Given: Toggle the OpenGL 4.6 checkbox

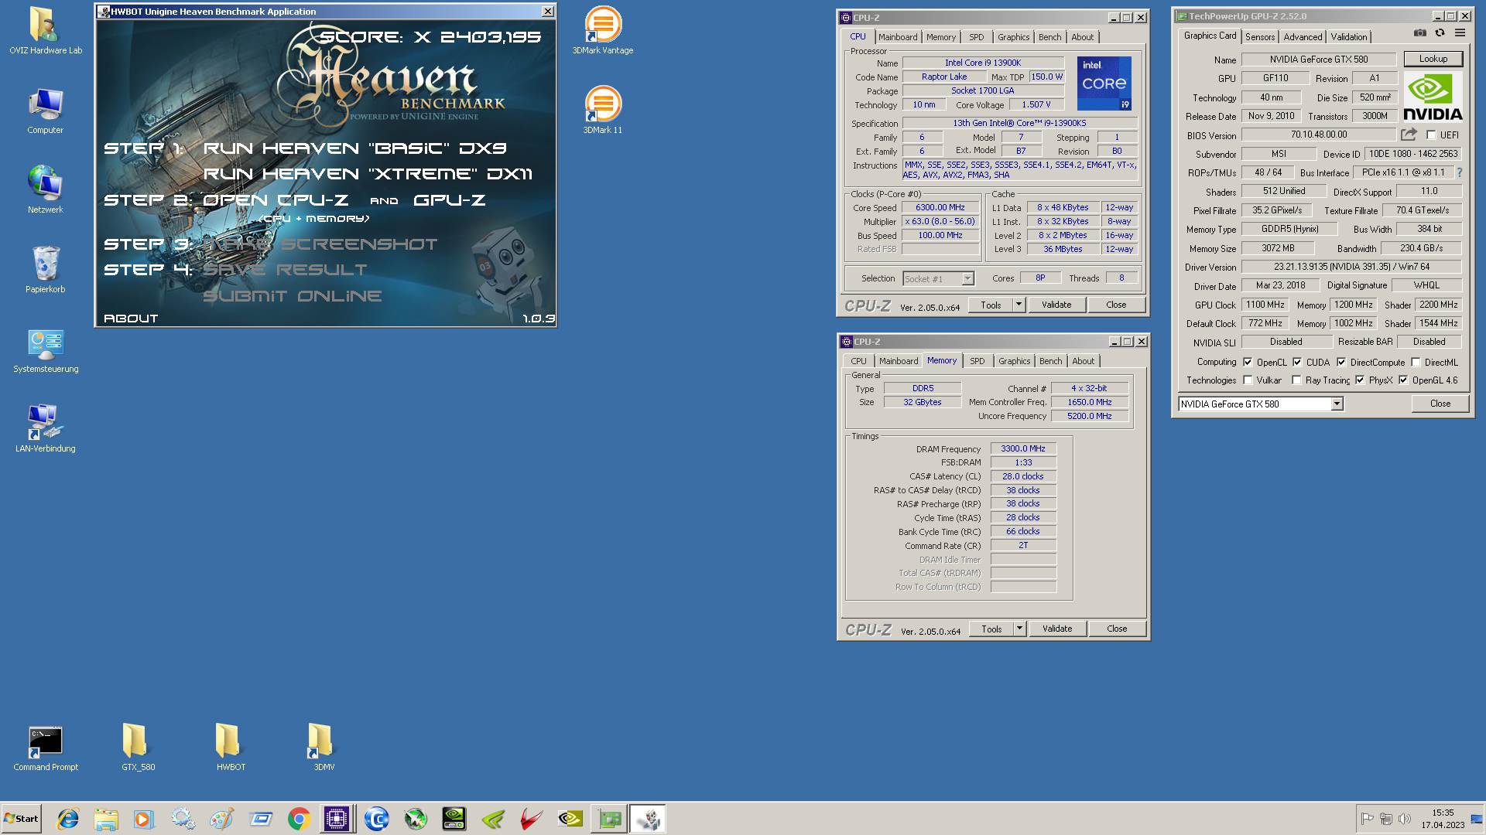Looking at the screenshot, I should point(1403,380).
